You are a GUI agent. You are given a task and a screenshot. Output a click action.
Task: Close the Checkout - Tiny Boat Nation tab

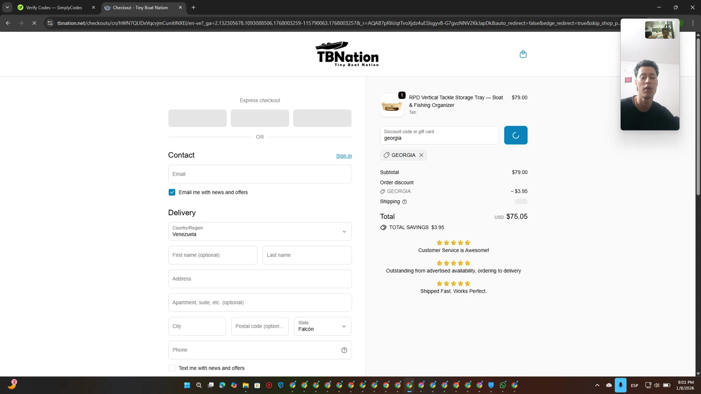click(x=180, y=7)
